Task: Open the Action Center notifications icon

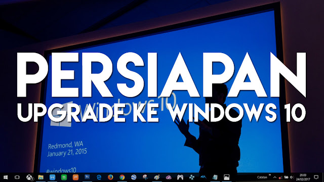Action: click(x=316, y=177)
